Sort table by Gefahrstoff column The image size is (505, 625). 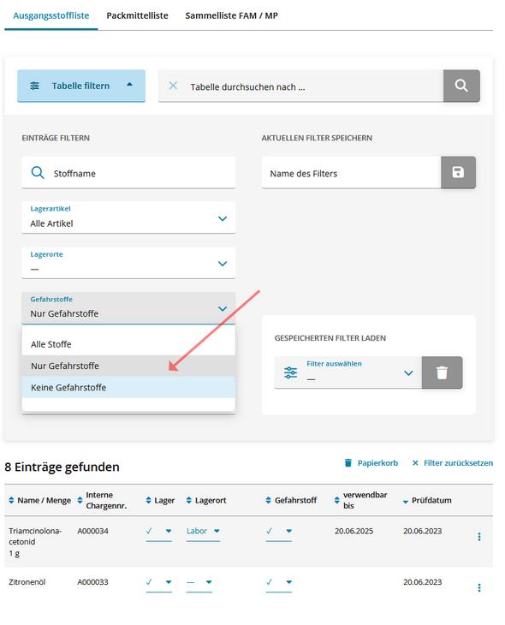[x=291, y=500]
